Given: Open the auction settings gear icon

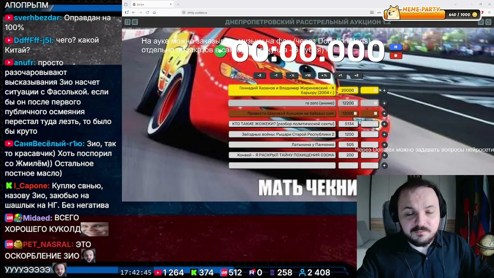Looking at the screenshot, I should [481, 22].
